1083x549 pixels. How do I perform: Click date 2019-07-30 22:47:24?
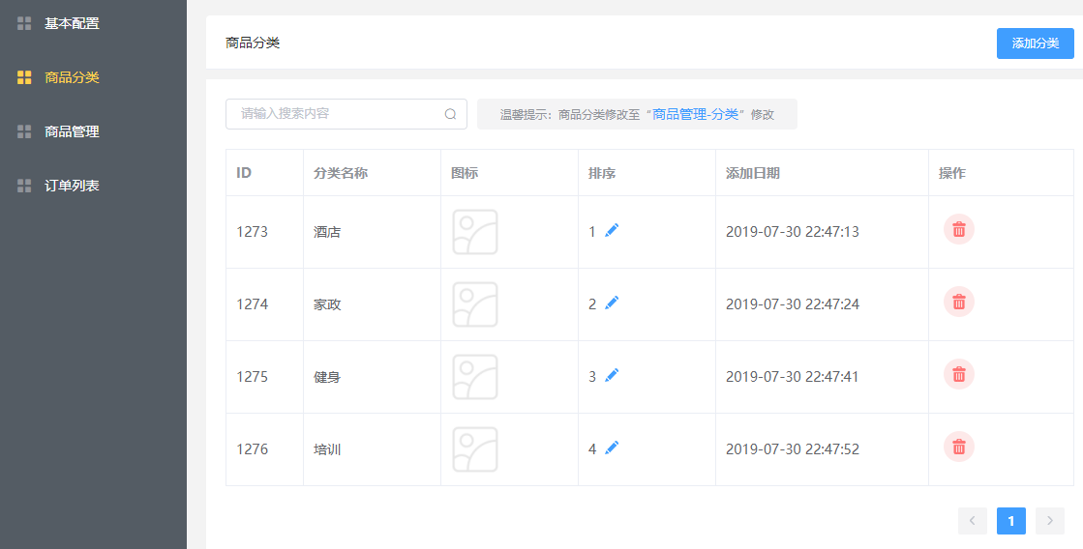coord(793,304)
